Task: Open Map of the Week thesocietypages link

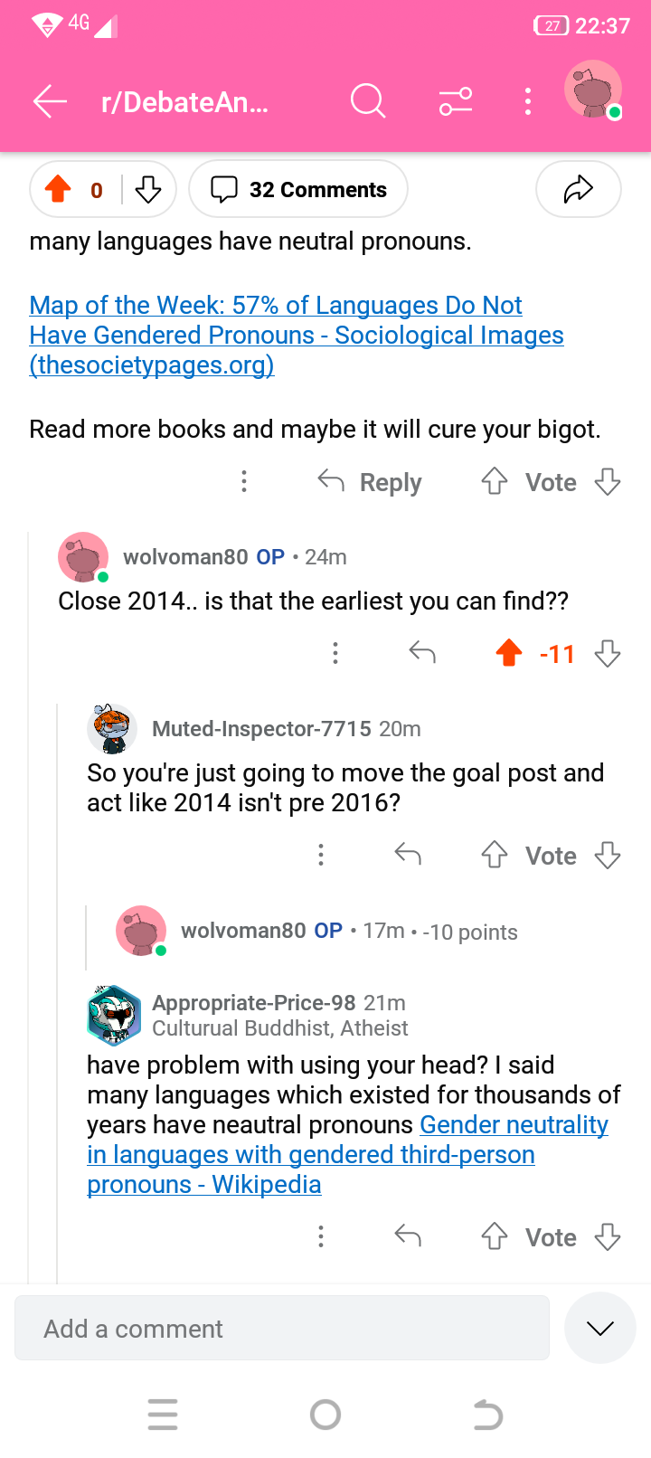Action: tap(297, 335)
